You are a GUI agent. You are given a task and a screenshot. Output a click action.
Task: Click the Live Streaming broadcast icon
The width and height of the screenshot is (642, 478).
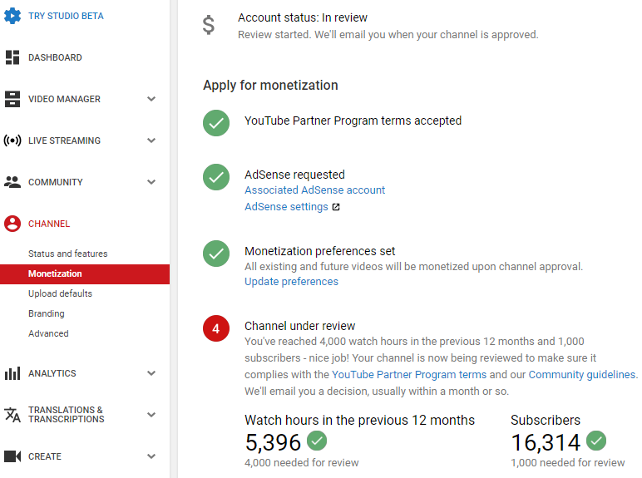coord(12,140)
